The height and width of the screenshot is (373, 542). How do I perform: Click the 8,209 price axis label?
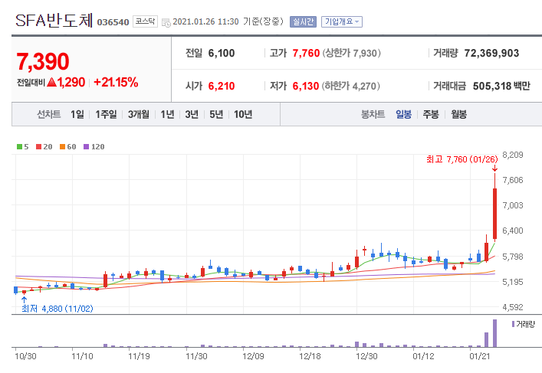(513, 155)
